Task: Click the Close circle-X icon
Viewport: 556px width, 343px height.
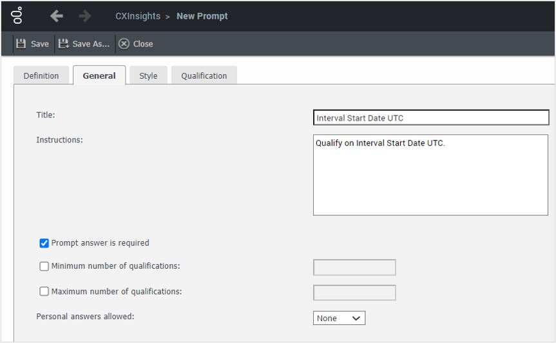Action: [124, 44]
